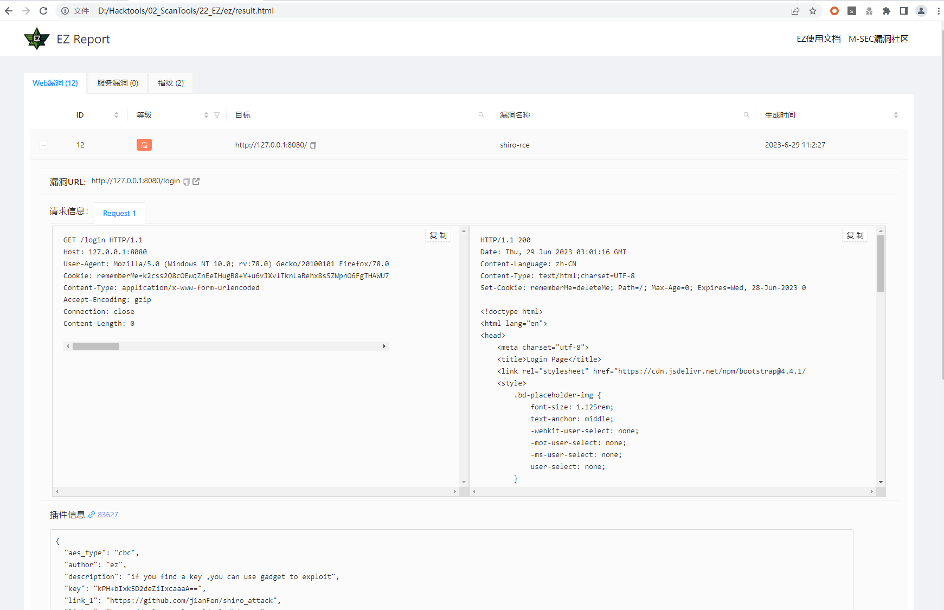Viewport: 944px width, 610px height.
Task: Open plugin link 83627
Action: [x=108, y=515]
